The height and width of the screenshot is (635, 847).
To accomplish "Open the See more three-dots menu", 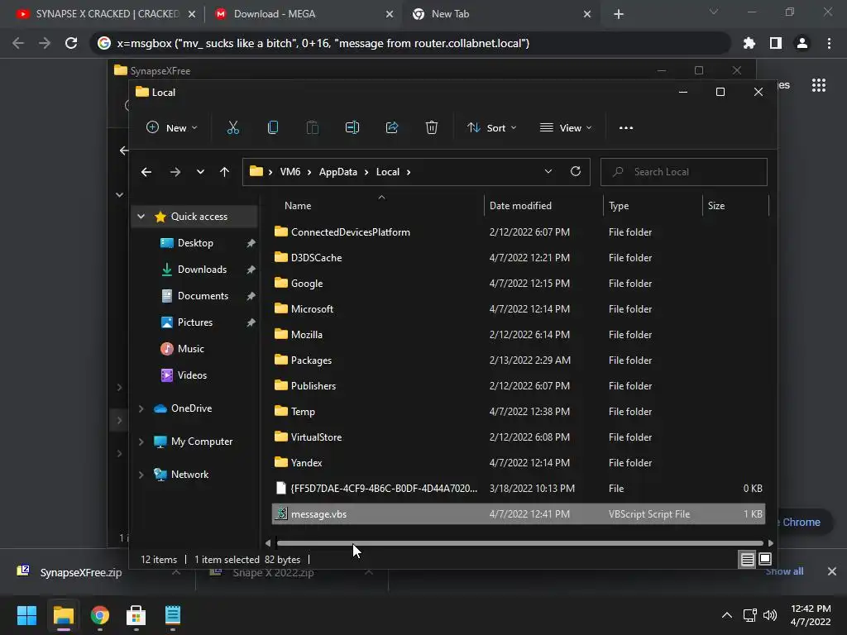I will (x=626, y=128).
